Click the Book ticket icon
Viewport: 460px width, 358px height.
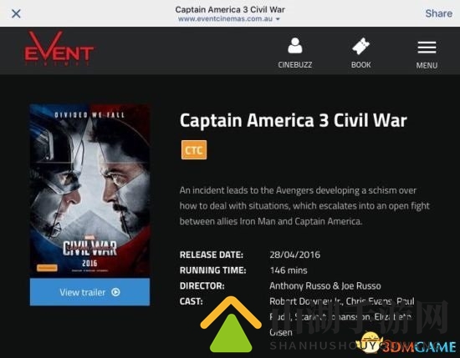click(x=360, y=46)
